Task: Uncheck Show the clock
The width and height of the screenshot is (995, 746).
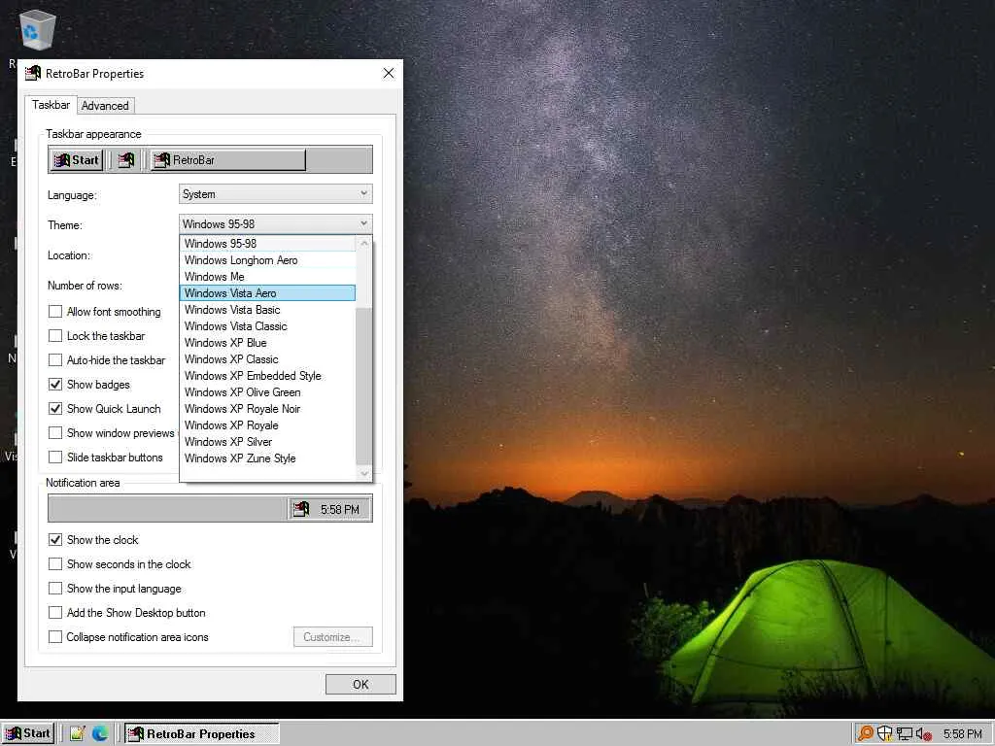Action: (55, 540)
